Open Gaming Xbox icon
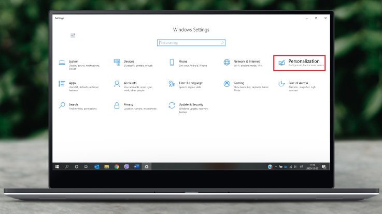This screenshot has width=382, height=214. pyautogui.click(x=227, y=84)
